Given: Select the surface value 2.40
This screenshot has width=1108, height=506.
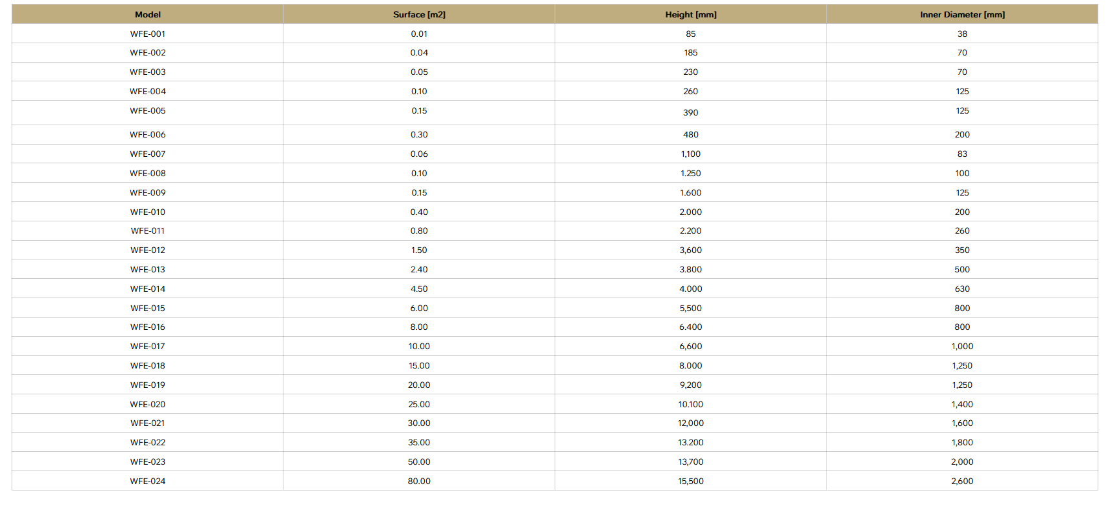Looking at the screenshot, I should (419, 270).
